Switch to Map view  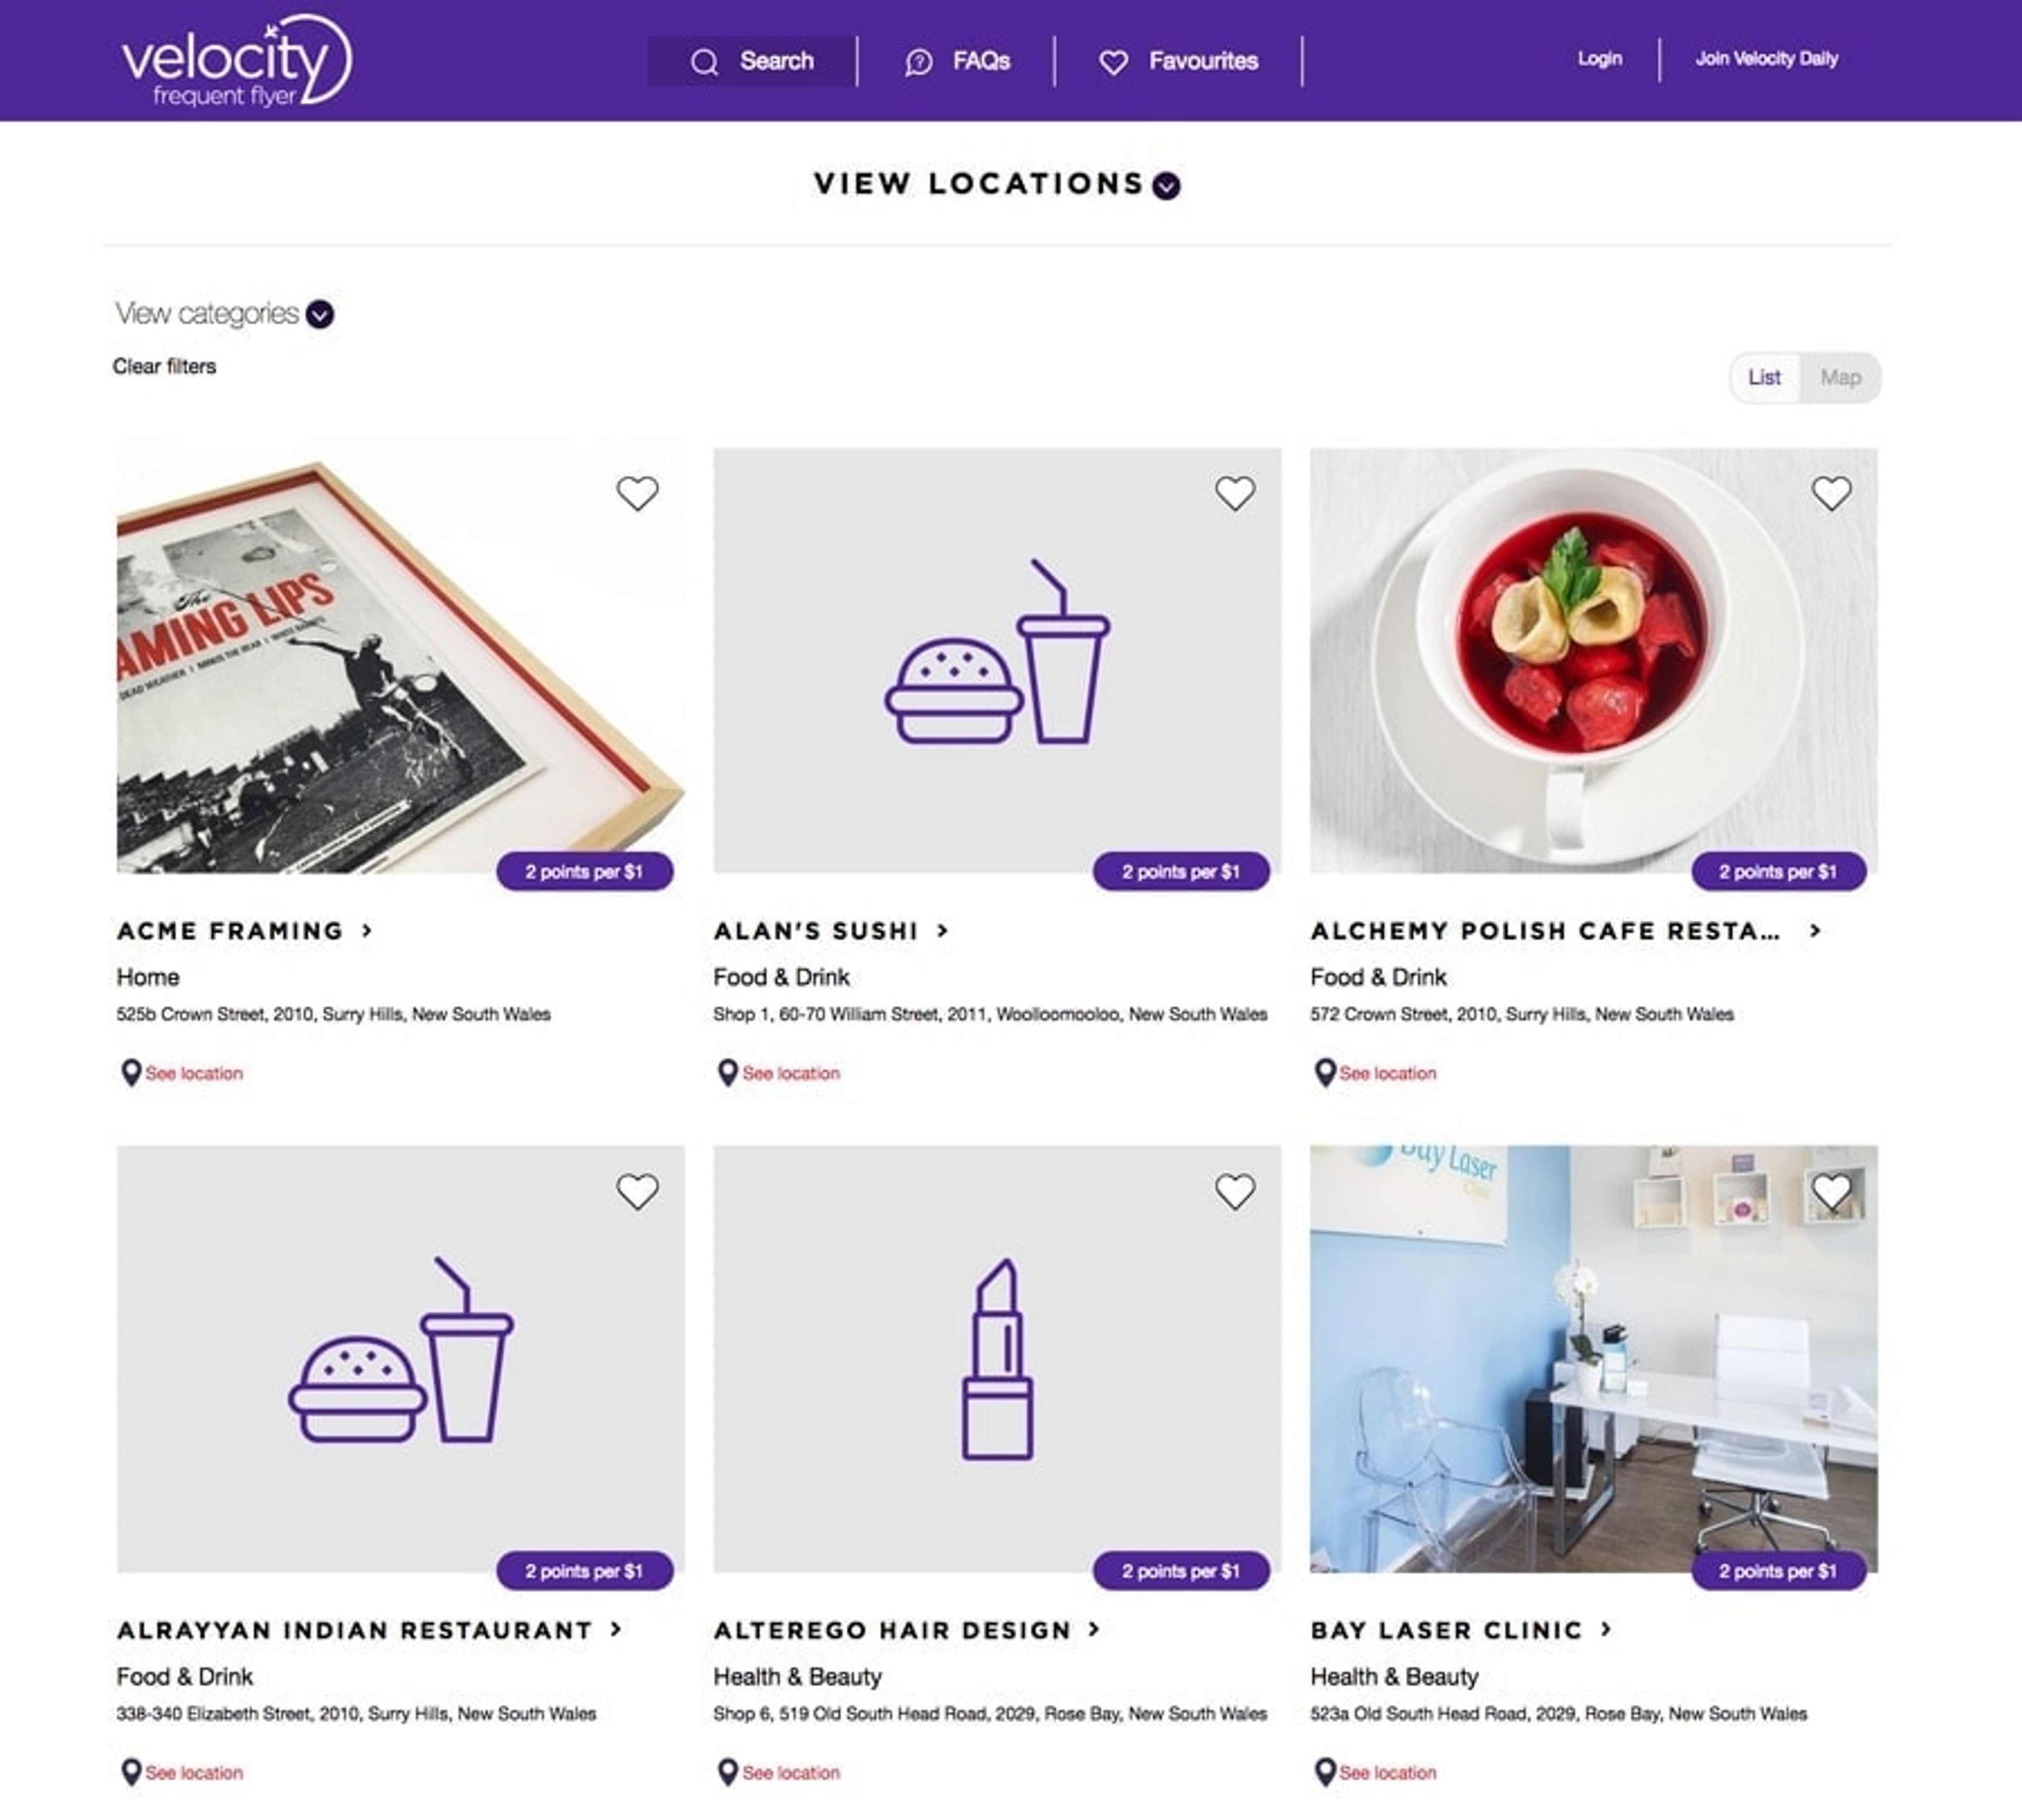click(1840, 378)
